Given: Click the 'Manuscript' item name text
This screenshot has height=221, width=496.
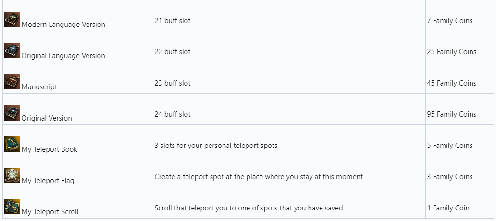Looking at the screenshot, I should click(39, 87).
